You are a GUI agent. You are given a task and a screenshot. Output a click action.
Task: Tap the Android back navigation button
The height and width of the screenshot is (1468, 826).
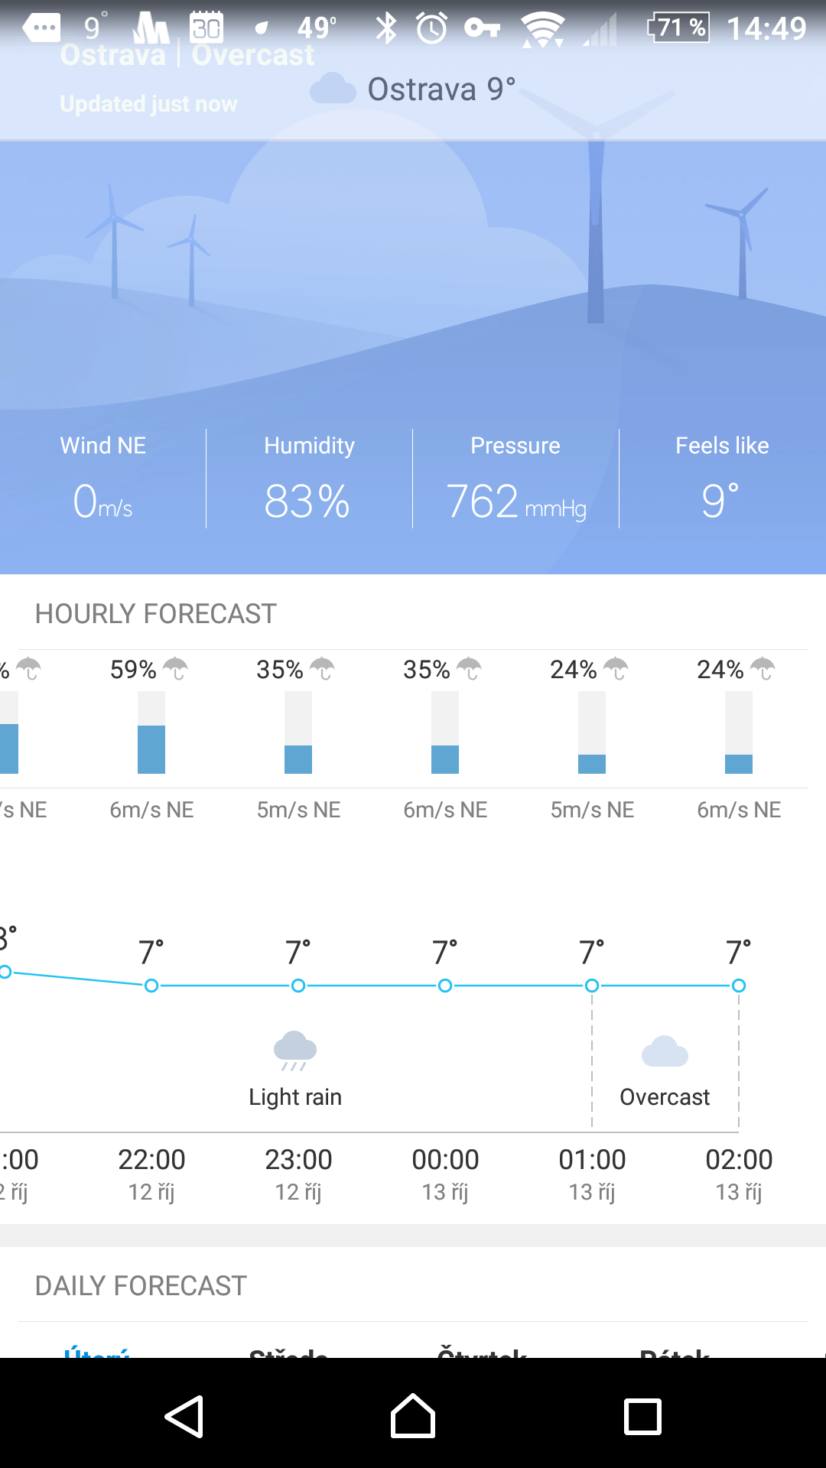pos(184,1417)
